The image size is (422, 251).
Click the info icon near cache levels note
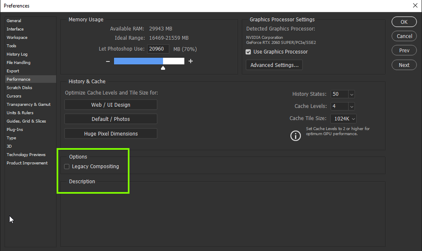point(296,136)
